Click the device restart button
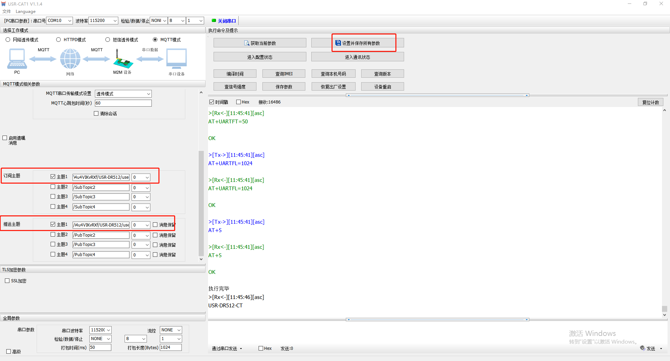670x361 pixels. point(382,87)
